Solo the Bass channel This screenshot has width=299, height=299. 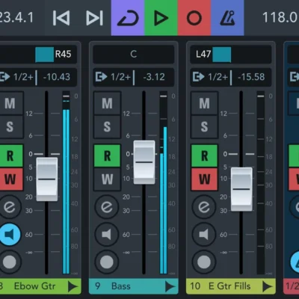point(107,126)
